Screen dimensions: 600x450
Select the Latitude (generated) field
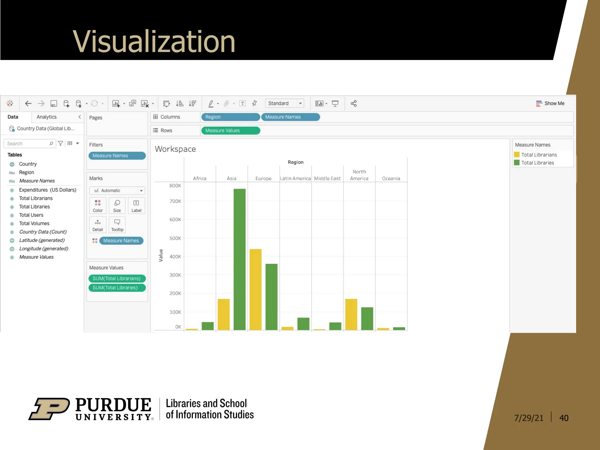click(42, 240)
